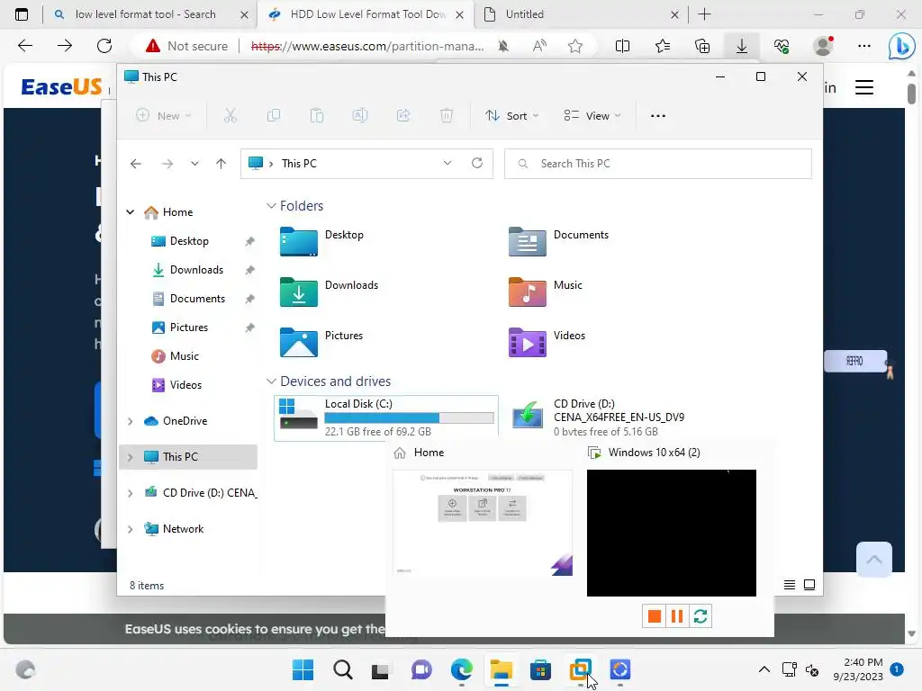Open Bing Copilot sidebar icon

pyautogui.click(x=901, y=46)
